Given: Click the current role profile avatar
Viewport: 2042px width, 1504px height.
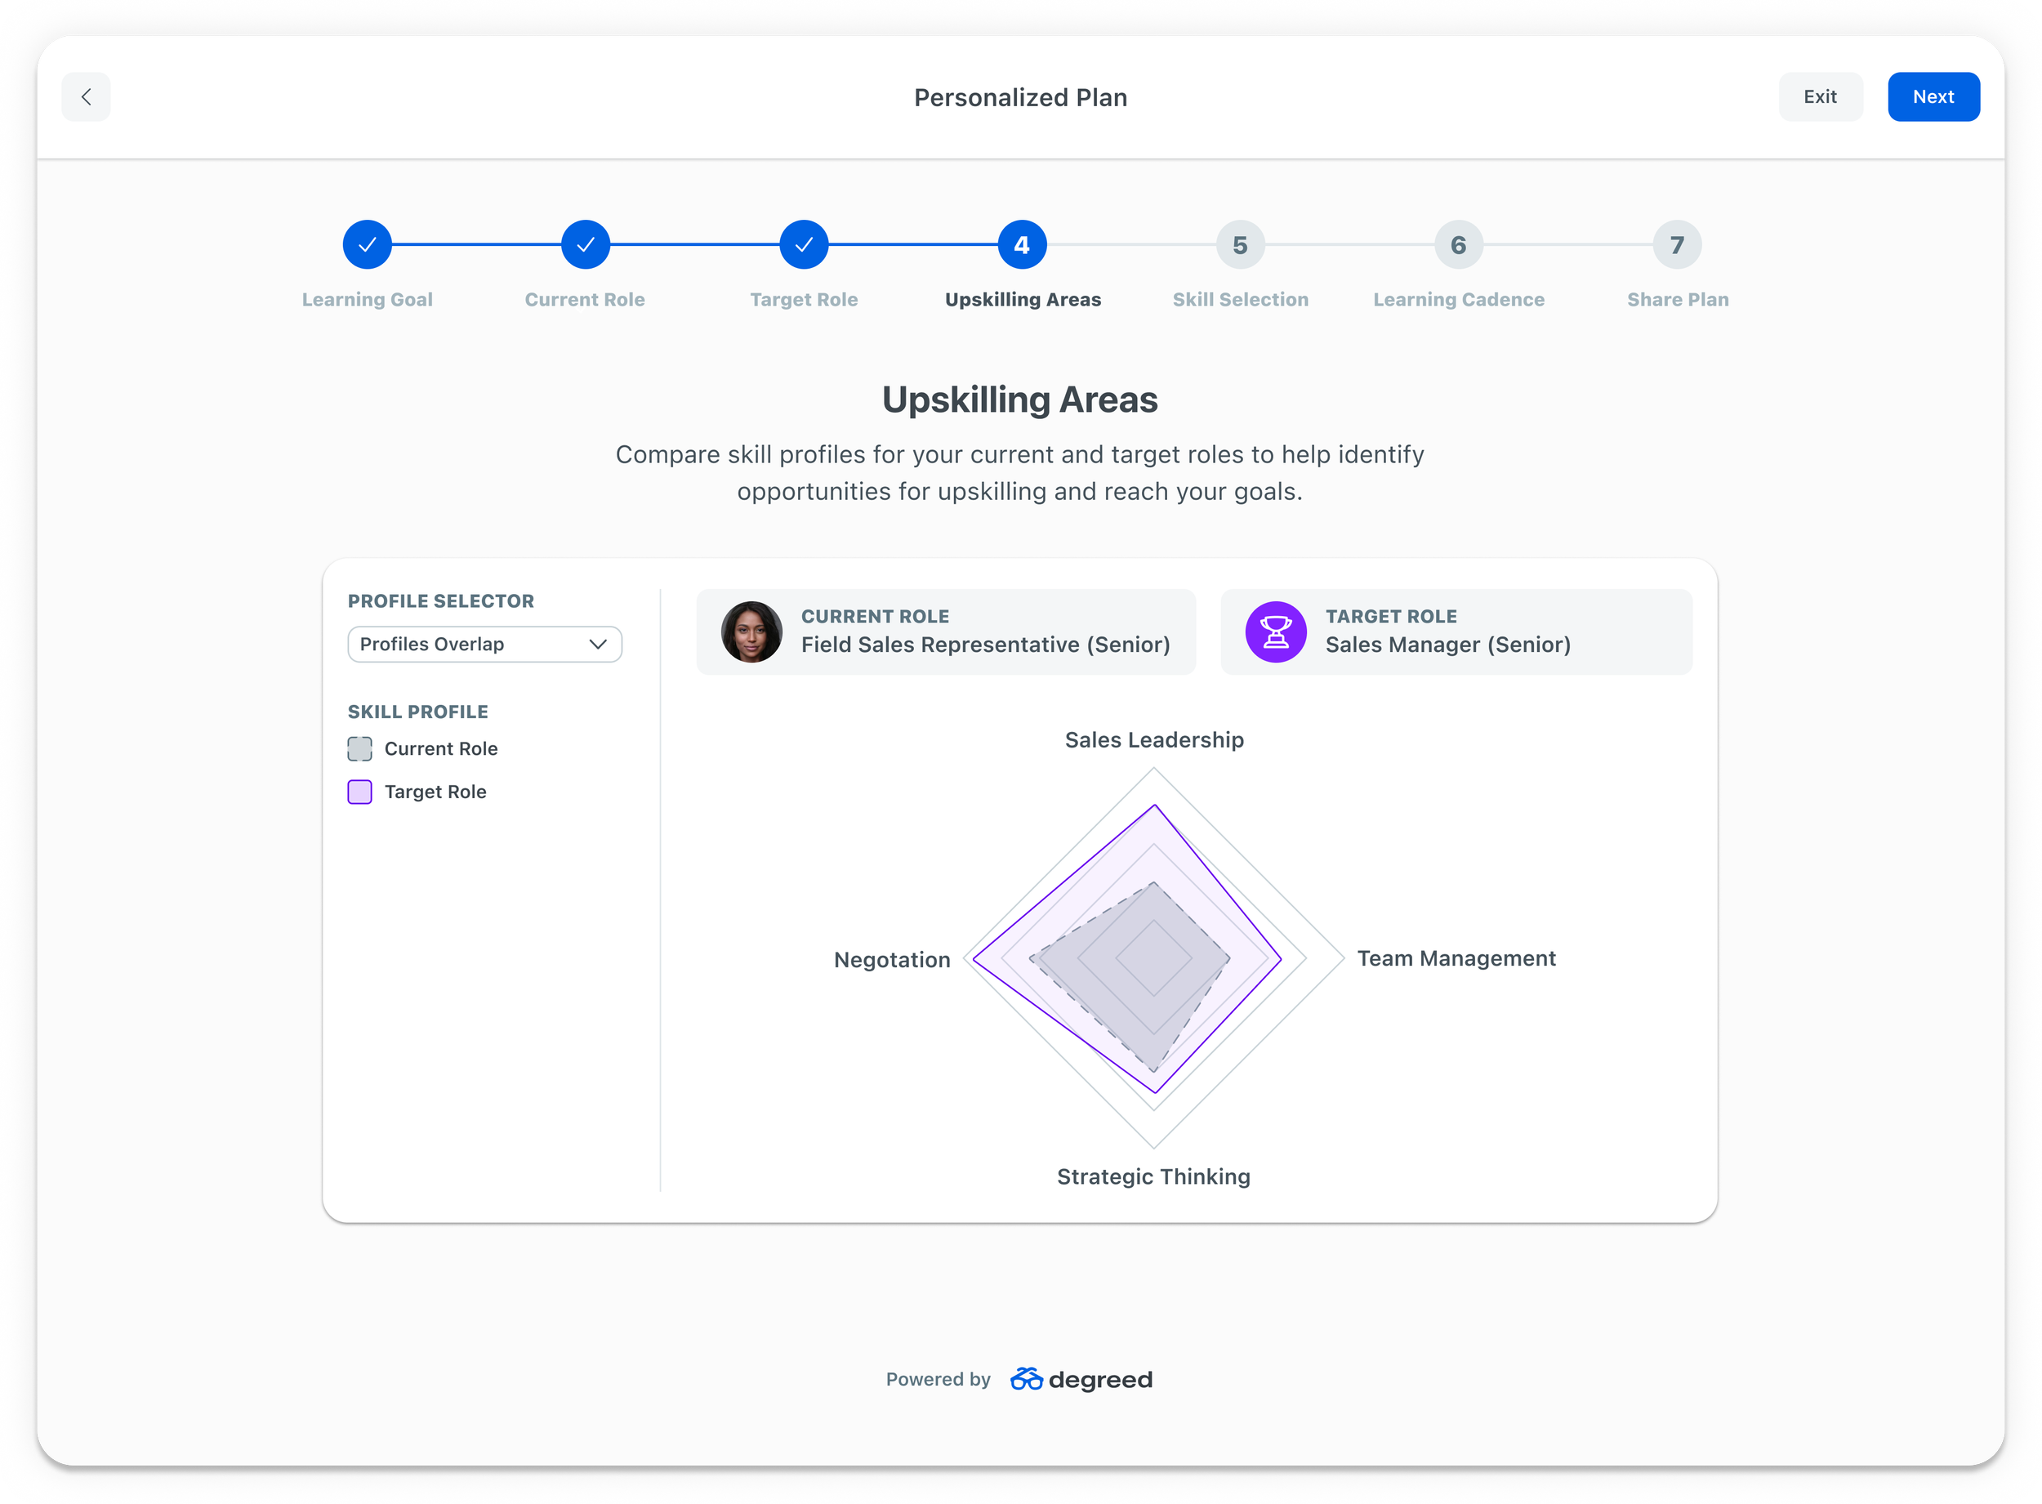Looking at the screenshot, I should (x=751, y=632).
